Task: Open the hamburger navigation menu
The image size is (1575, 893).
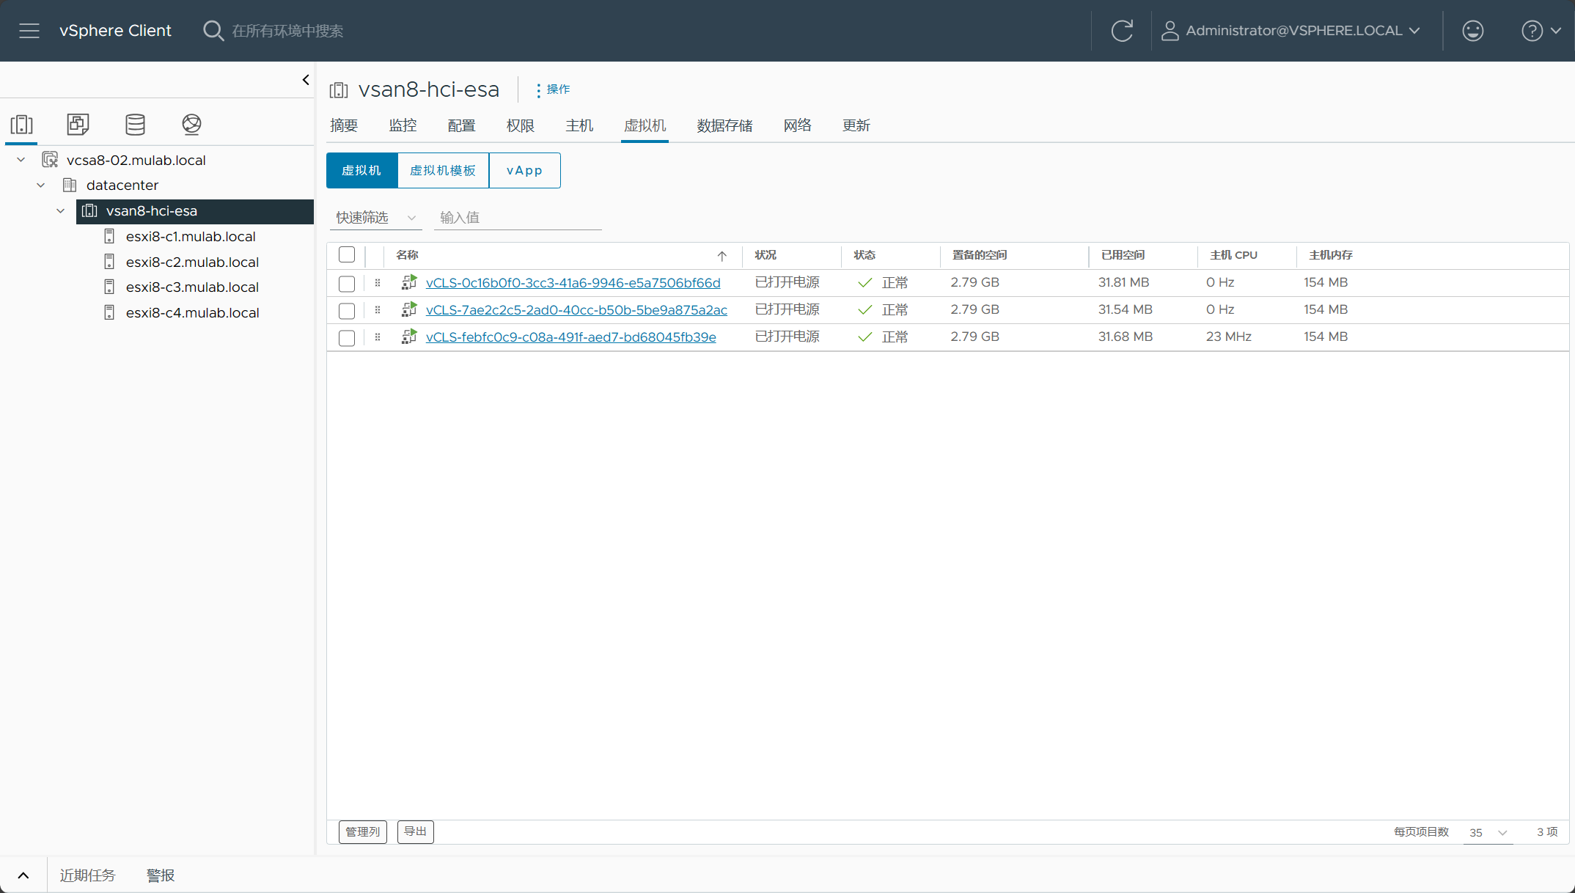Action: (29, 31)
